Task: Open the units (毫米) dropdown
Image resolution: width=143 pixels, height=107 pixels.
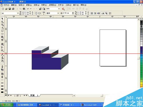Action: 58,13
